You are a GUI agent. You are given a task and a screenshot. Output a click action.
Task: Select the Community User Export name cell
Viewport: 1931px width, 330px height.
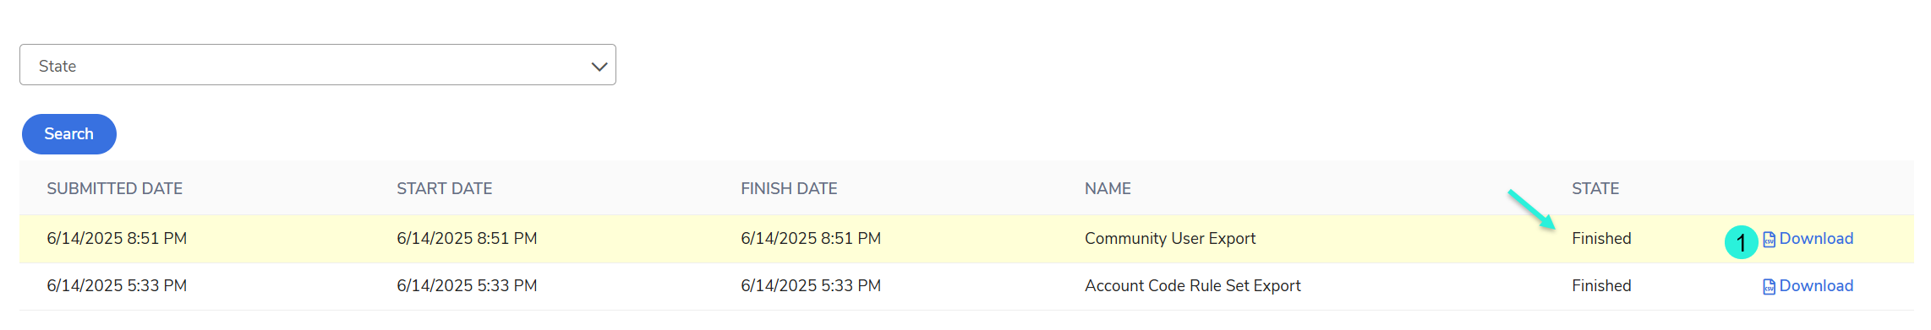[1170, 239]
